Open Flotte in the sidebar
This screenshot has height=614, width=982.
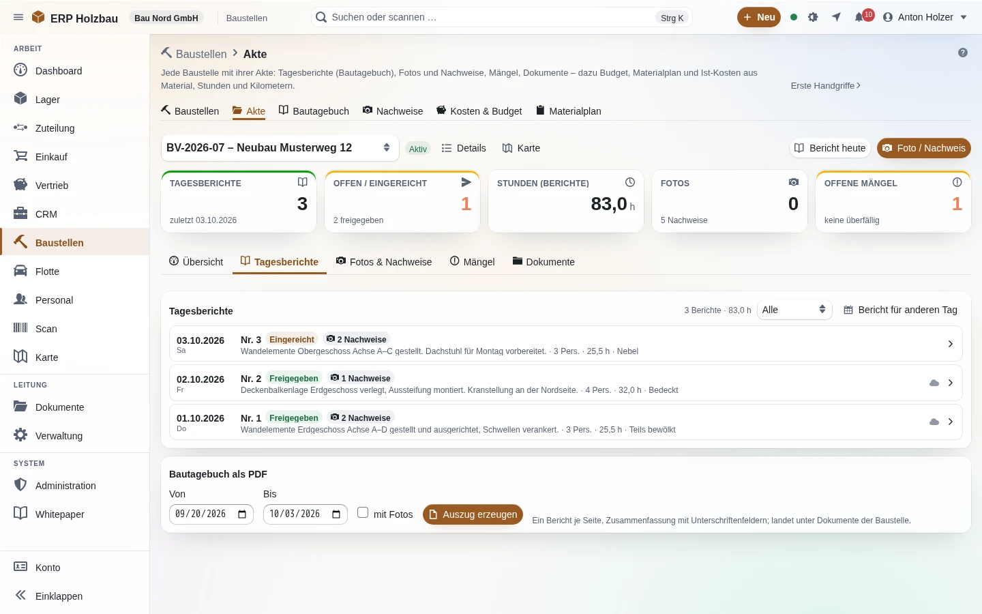[75, 271]
